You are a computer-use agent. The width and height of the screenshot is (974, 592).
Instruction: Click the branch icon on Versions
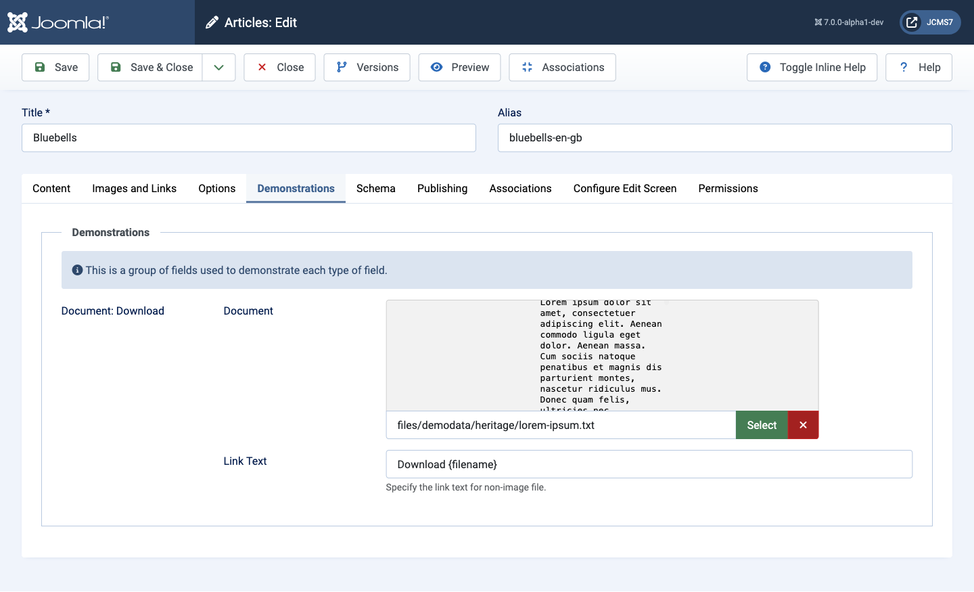[342, 67]
